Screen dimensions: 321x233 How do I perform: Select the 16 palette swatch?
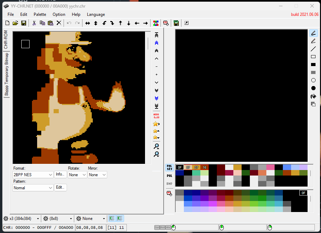tap(204, 167)
